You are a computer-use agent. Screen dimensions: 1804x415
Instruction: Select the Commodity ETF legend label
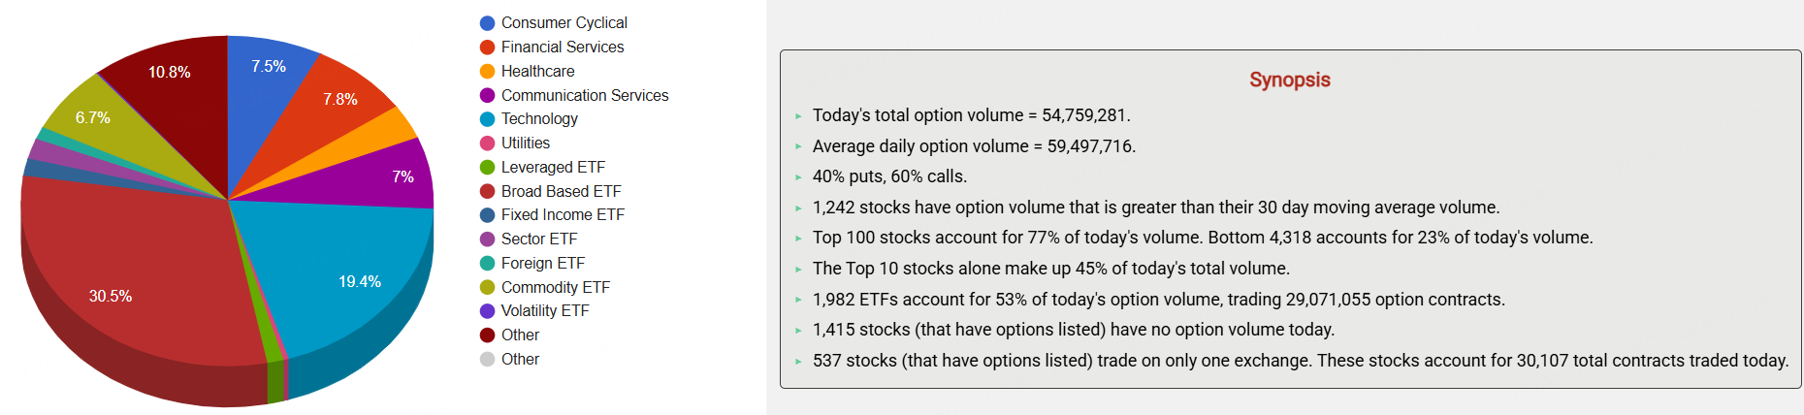[555, 287]
